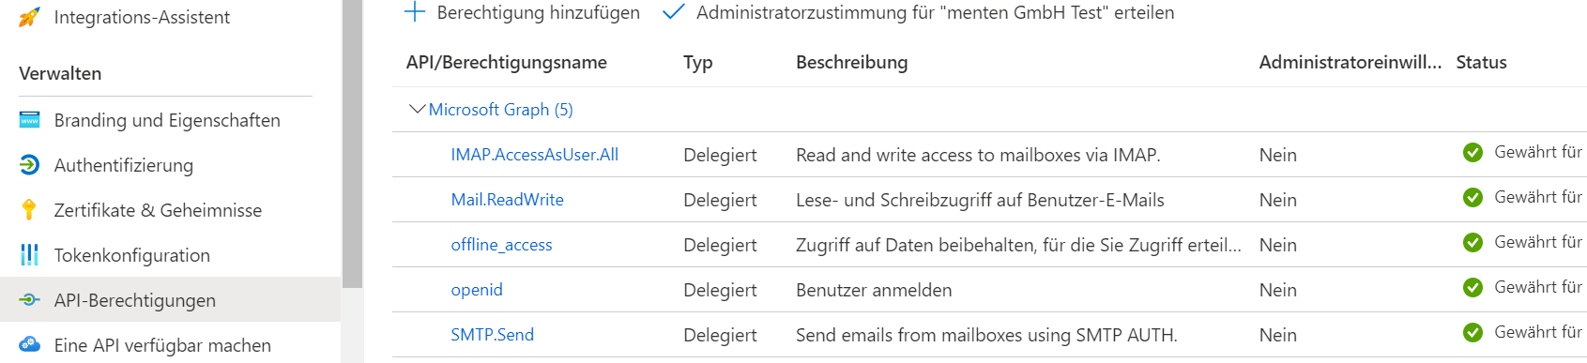Click the Zertifikate & Geheimnisse key icon

pyautogui.click(x=29, y=210)
